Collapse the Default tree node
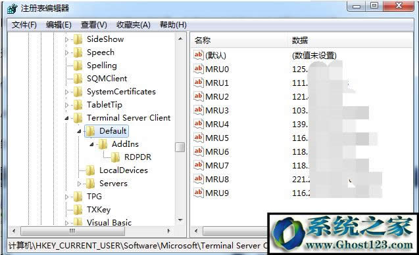The width and height of the screenshot is (419, 255). 79,131
